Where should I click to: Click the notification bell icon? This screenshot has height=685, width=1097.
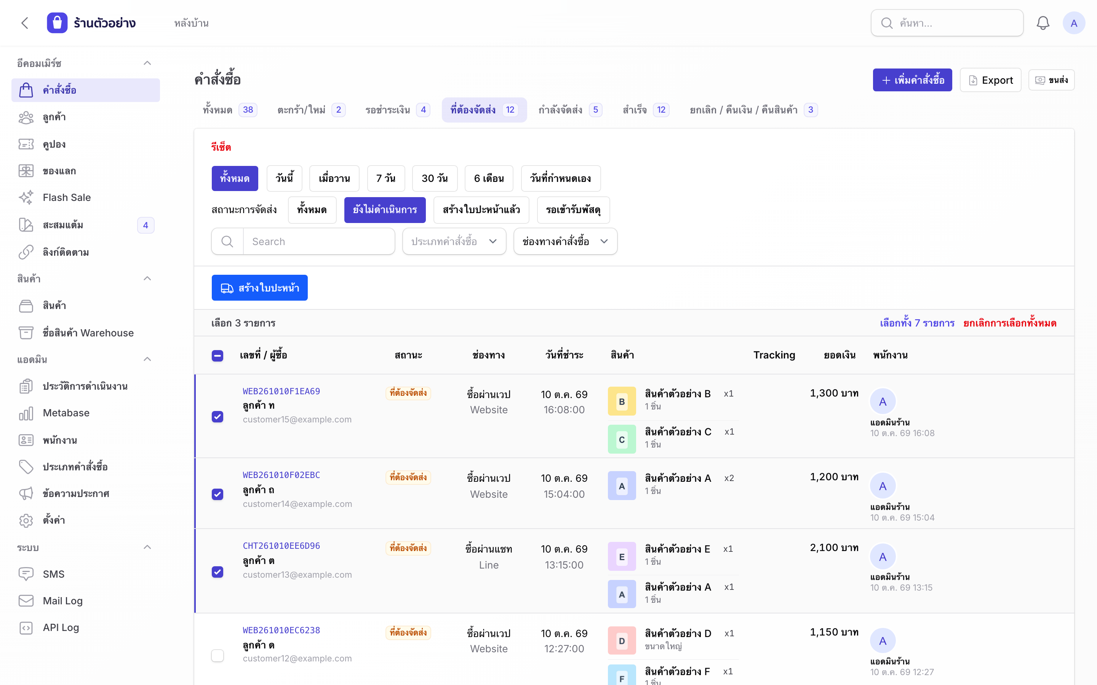coord(1043,23)
